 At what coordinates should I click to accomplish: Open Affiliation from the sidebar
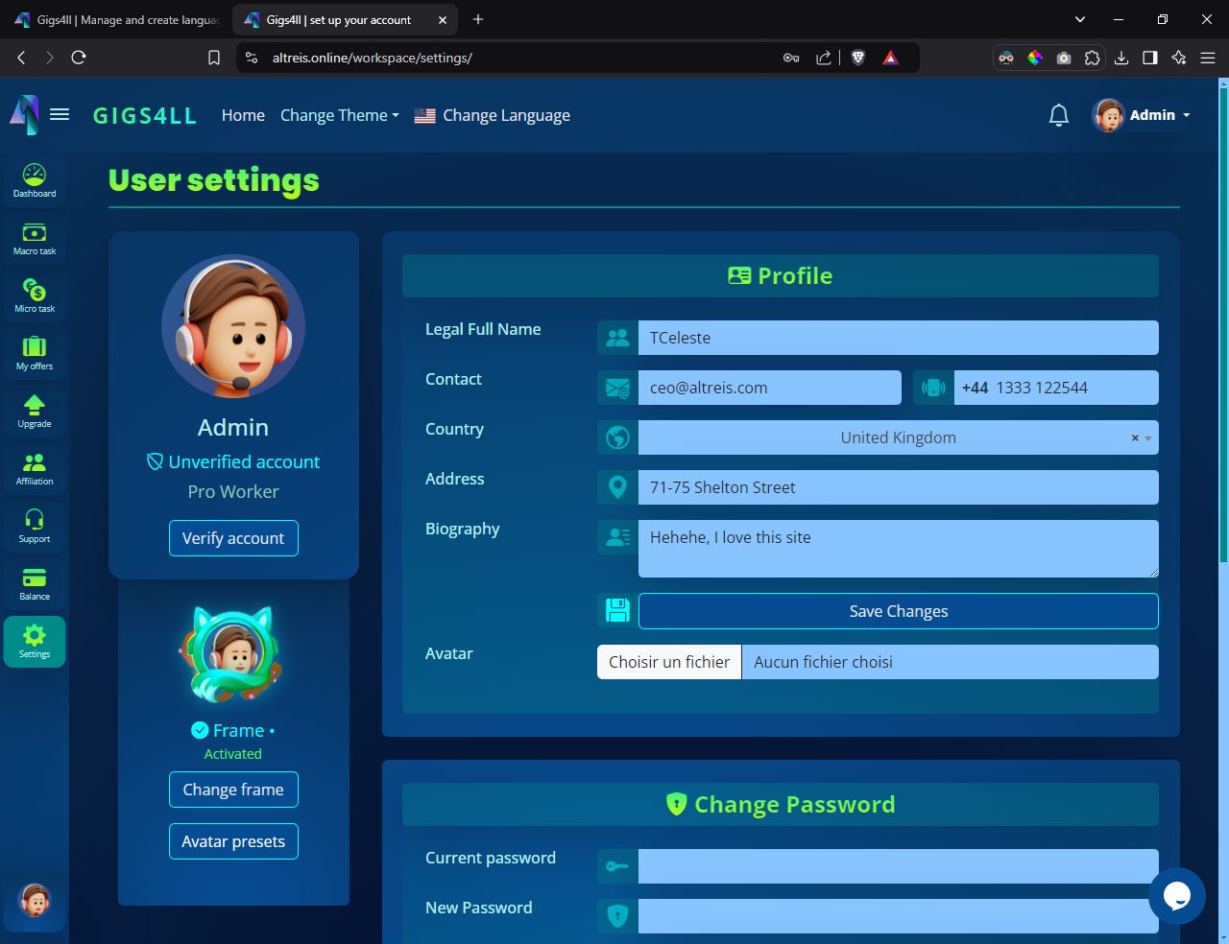pos(35,468)
